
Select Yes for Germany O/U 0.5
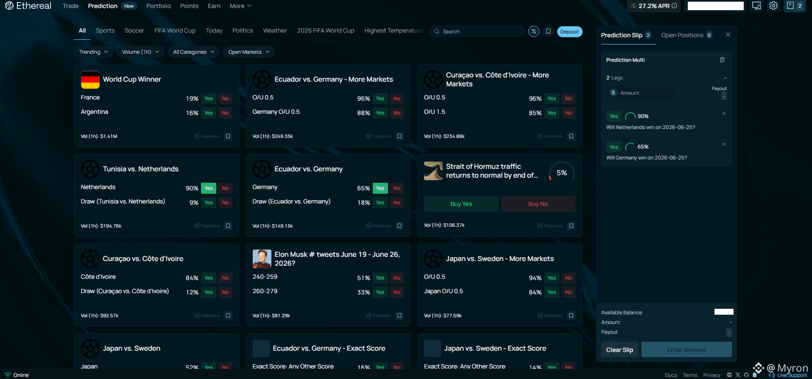pos(380,113)
